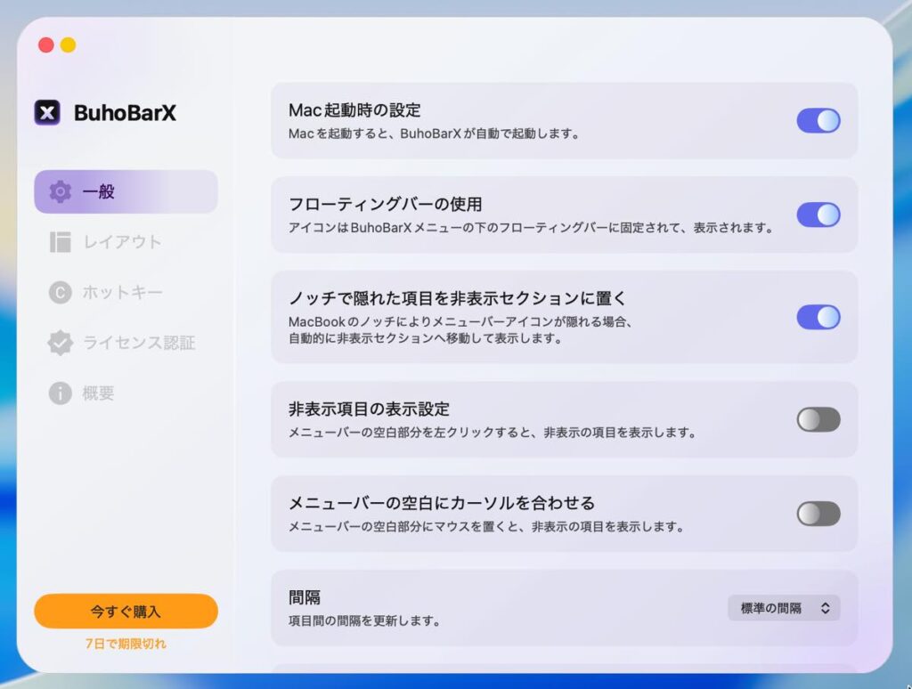Click the ホットキー hotkey icon
912x689 pixels.
(x=60, y=293)
